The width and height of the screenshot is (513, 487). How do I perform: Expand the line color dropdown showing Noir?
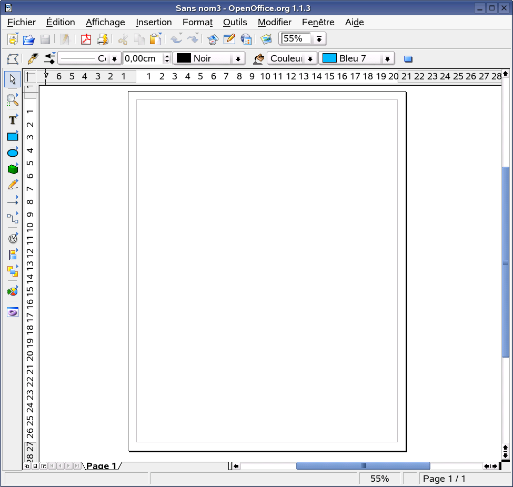click(x=238, y=58)
